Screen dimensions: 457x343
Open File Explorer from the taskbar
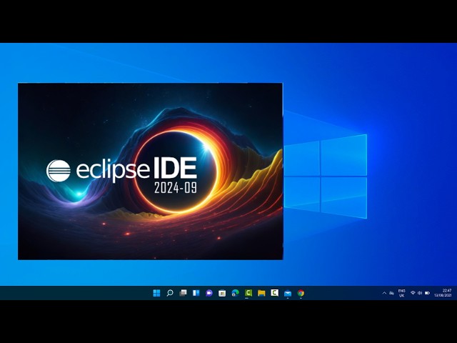click(261, 293)
